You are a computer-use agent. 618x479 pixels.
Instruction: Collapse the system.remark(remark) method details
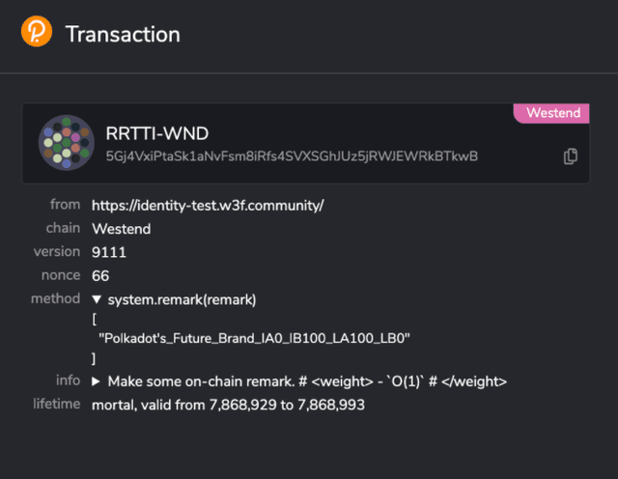coord(98,300)
